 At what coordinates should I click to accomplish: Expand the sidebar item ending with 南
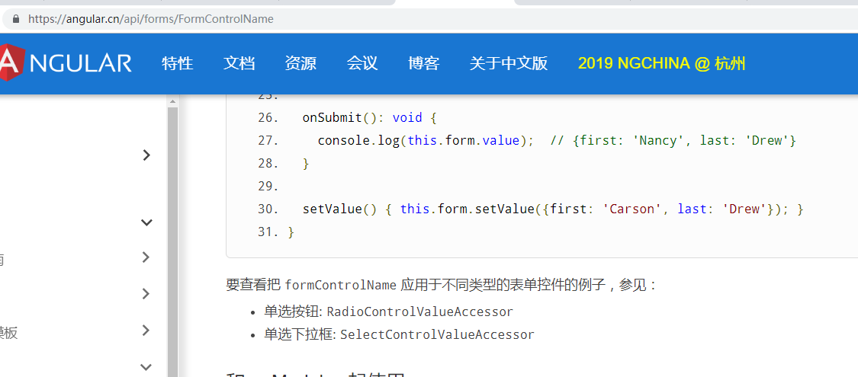146,257
